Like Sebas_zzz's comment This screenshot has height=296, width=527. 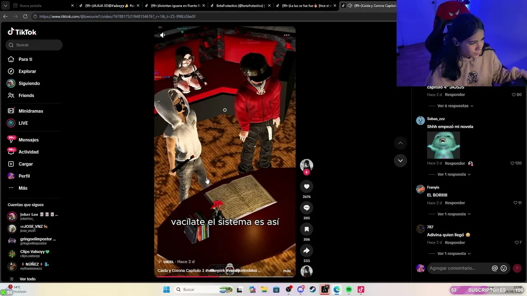(x=513, y=163)
